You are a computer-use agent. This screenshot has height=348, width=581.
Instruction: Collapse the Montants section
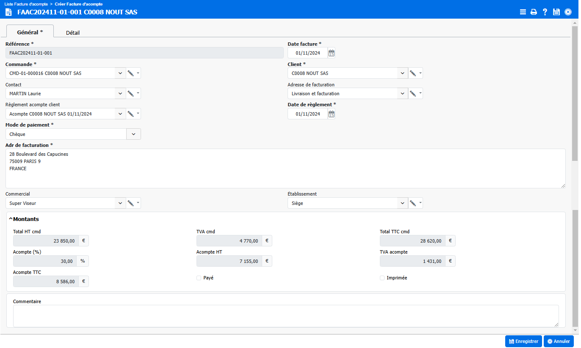11,219
